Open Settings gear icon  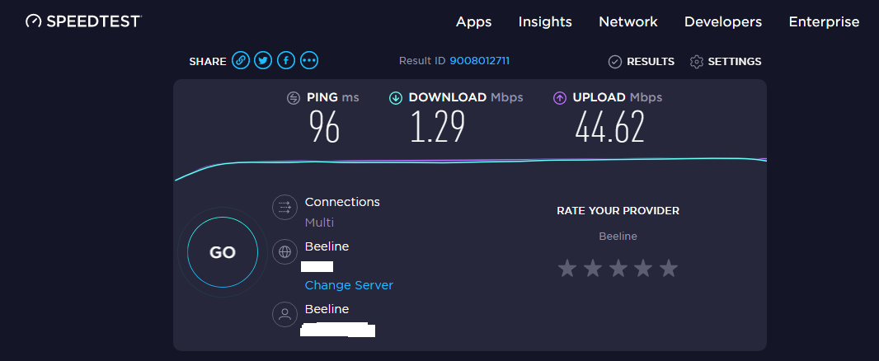tap(697, 62)
